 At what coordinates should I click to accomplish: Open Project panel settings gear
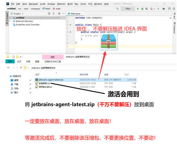point(59,14)
